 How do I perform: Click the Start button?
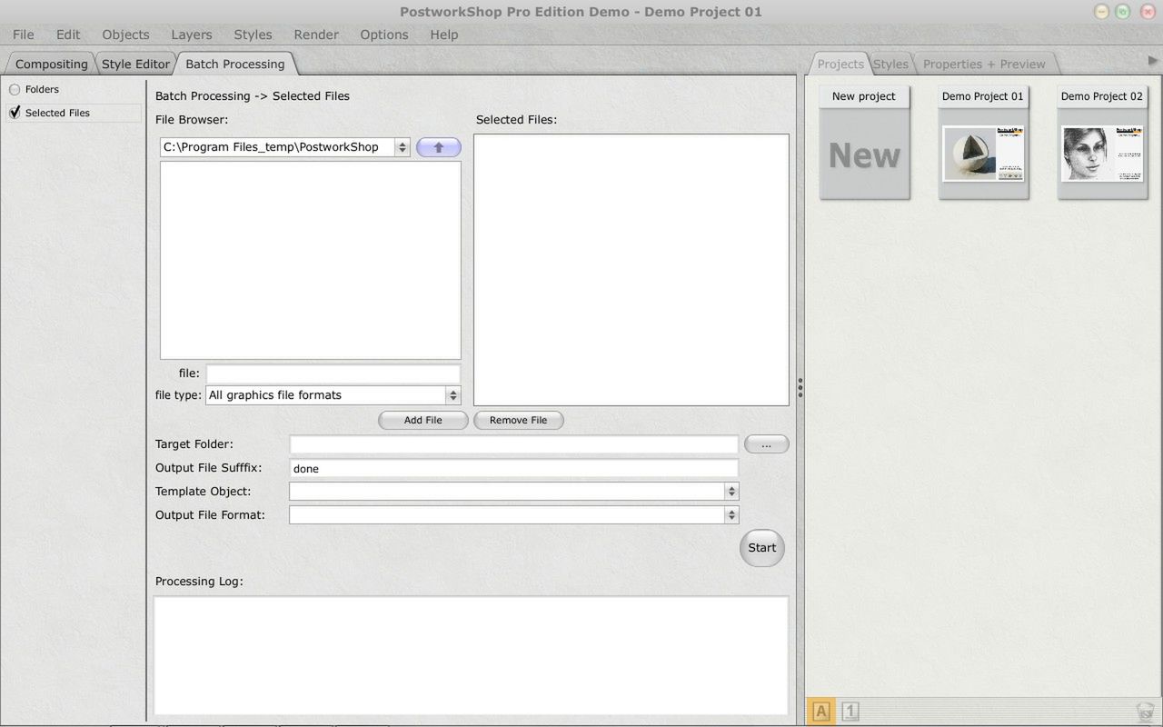pos(762,548)
